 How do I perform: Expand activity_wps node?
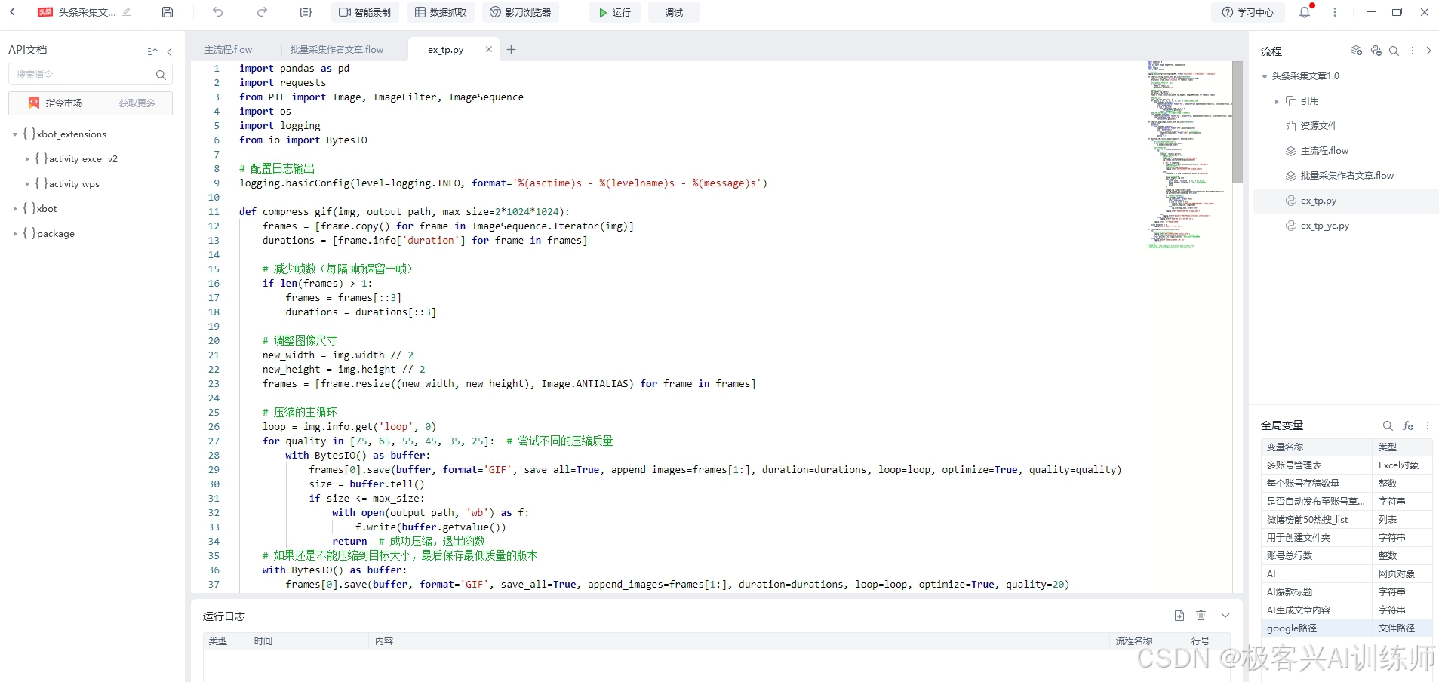[x=27, y=184]
